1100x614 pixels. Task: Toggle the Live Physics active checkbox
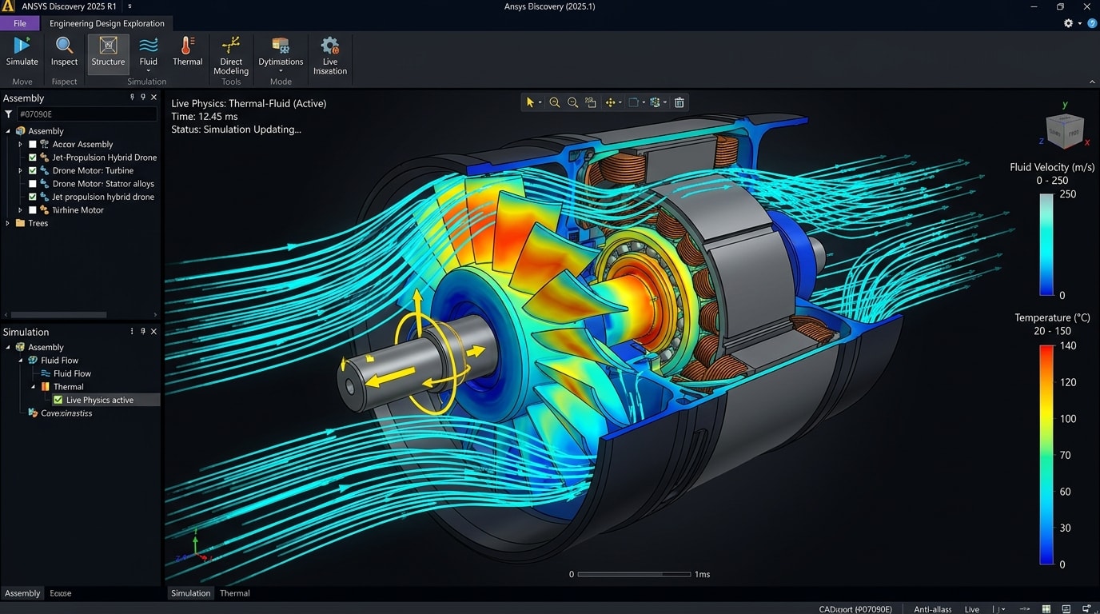pyautogui.click(x=58, y=400)
